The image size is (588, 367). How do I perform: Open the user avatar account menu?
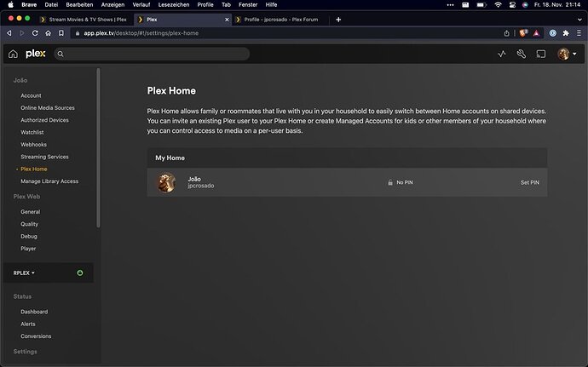click(567, 54)
